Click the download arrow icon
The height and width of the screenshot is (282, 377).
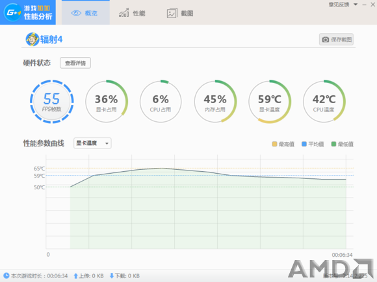point(112,276)
